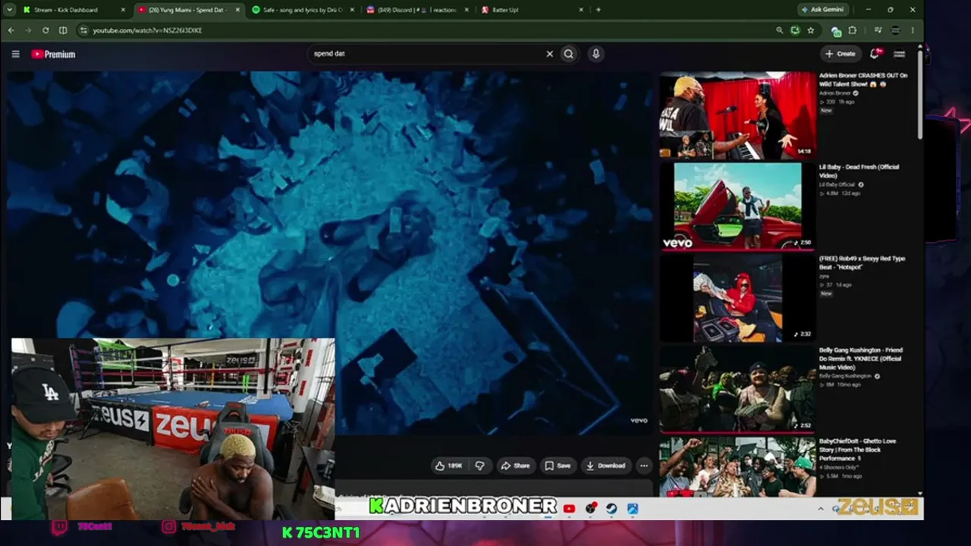Screen dimensions: 971x546
Task: Open Lil Baby Dead Fresh video thumbnail
Action: tap(737, 206)
